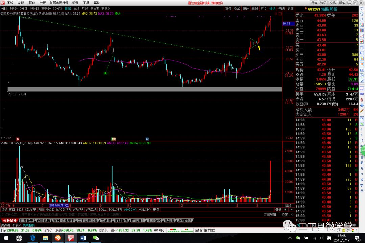
Task: Click the volume speaker icon in system tray
Action: [322, 238]
